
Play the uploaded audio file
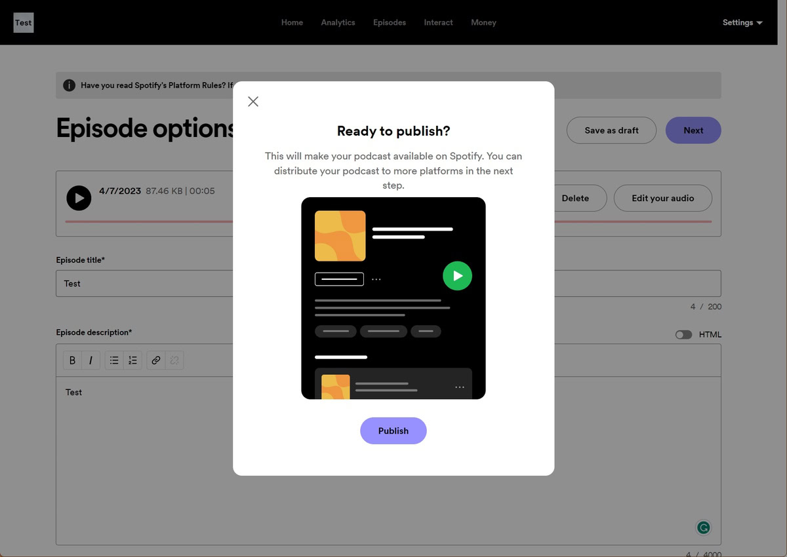pyautogui.click(x=79, y=198)
